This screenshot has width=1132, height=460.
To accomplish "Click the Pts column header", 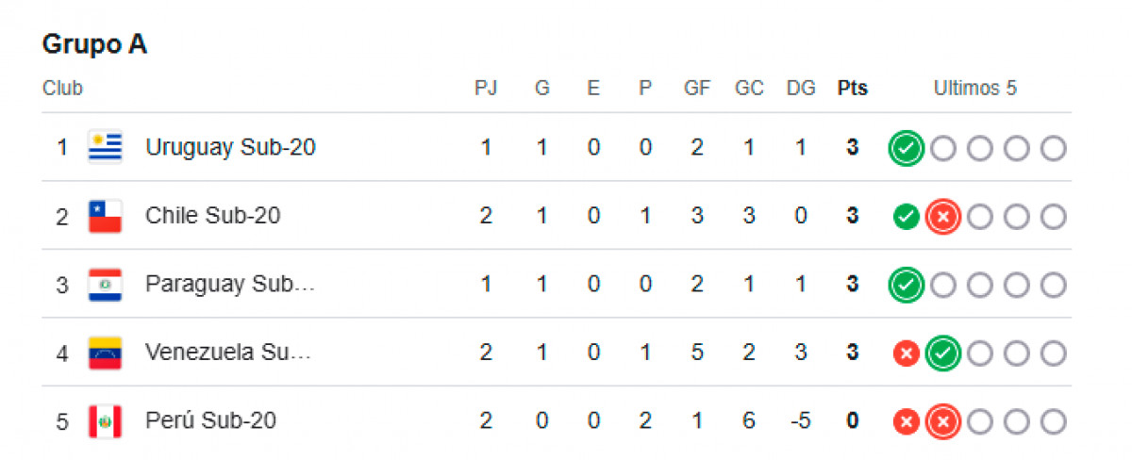I will tap(853, 89).
